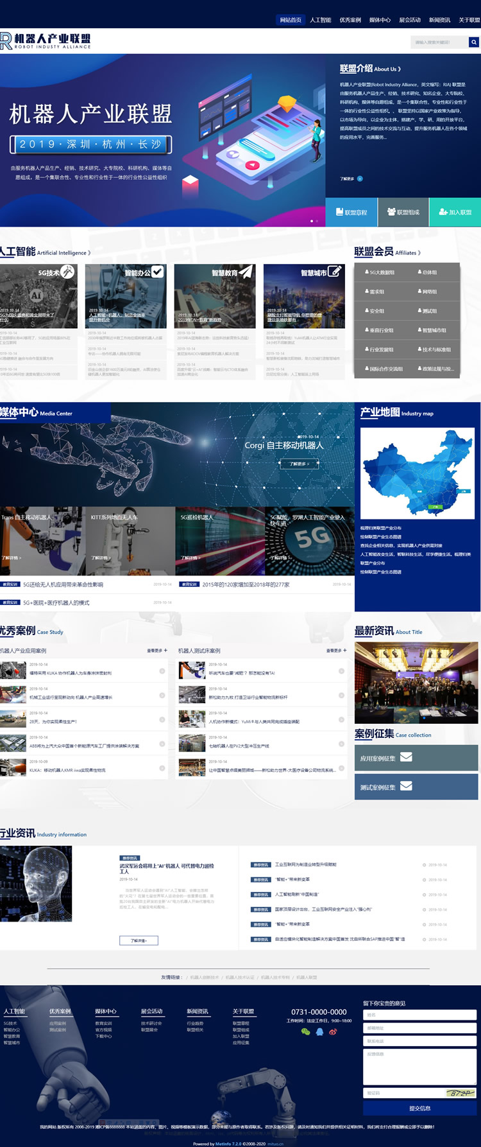Click the captcha image to refresh

tap(460, 1092)
